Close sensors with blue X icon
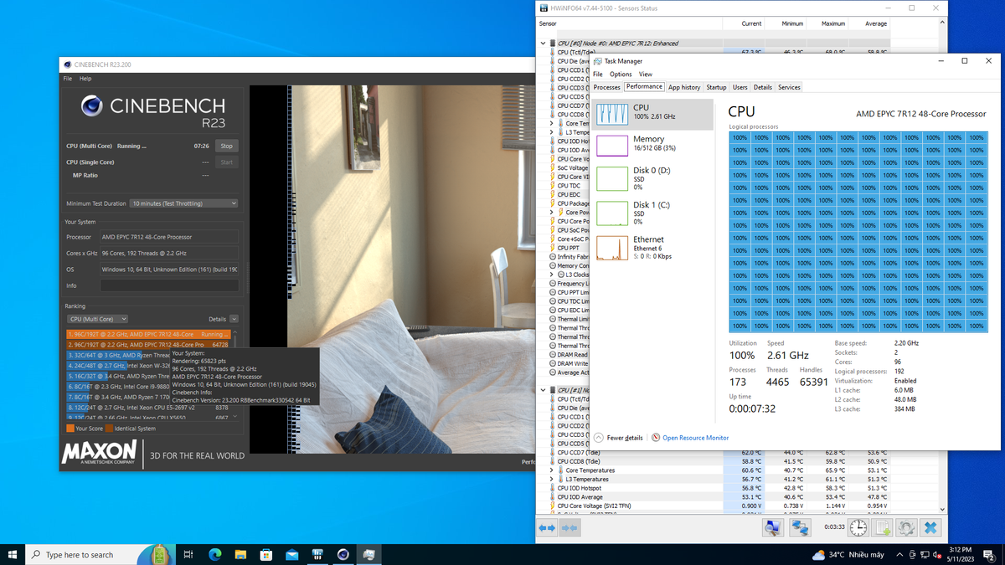Image resolution: width=1005 pixels, height=565 pixels. (930, 528)
